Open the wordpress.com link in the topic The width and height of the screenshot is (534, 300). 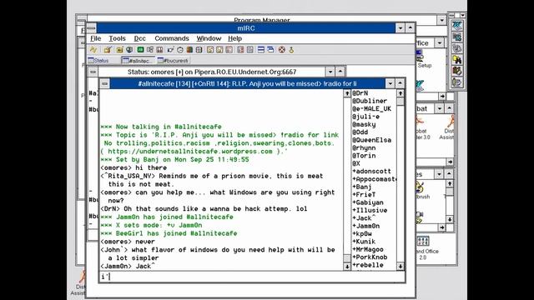pos(190,152)
